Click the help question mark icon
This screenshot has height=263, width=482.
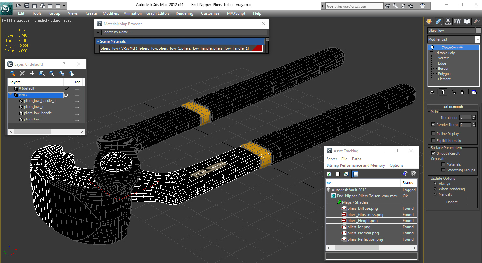pyautogui.click(x=422, y=6)
